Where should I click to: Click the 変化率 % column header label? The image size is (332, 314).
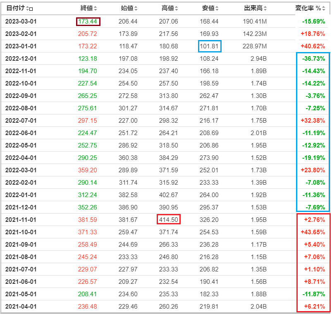pyautogui.click(x=308, y=8)
